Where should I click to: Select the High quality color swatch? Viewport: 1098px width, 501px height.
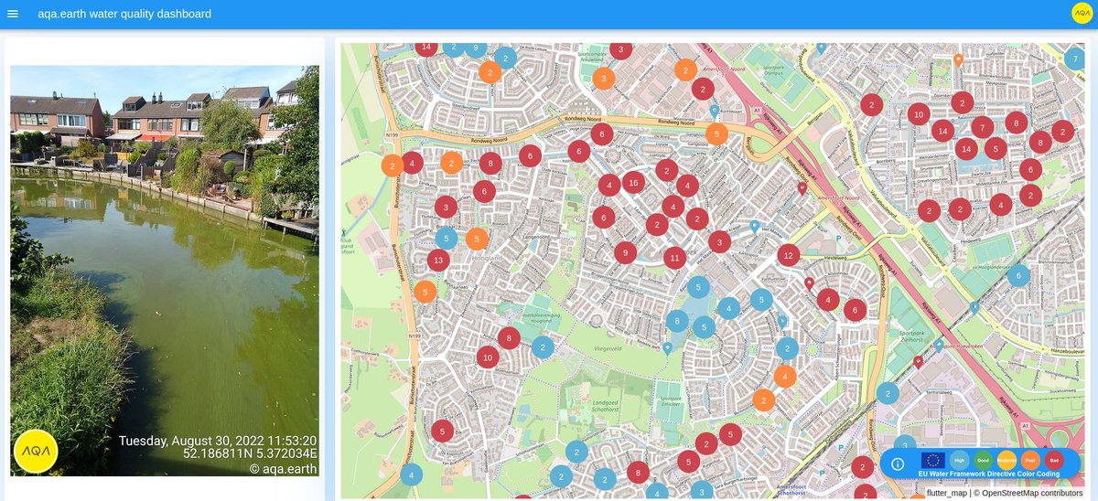(959, 461)
